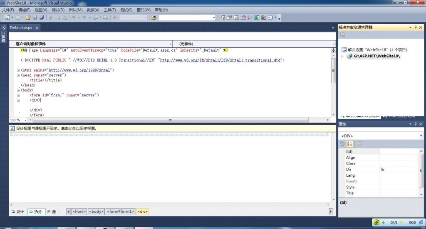Viewport: 426px width, 229px height.
Task: Open the Solution Explorer window options dropdown
Action: click(410, 27)
